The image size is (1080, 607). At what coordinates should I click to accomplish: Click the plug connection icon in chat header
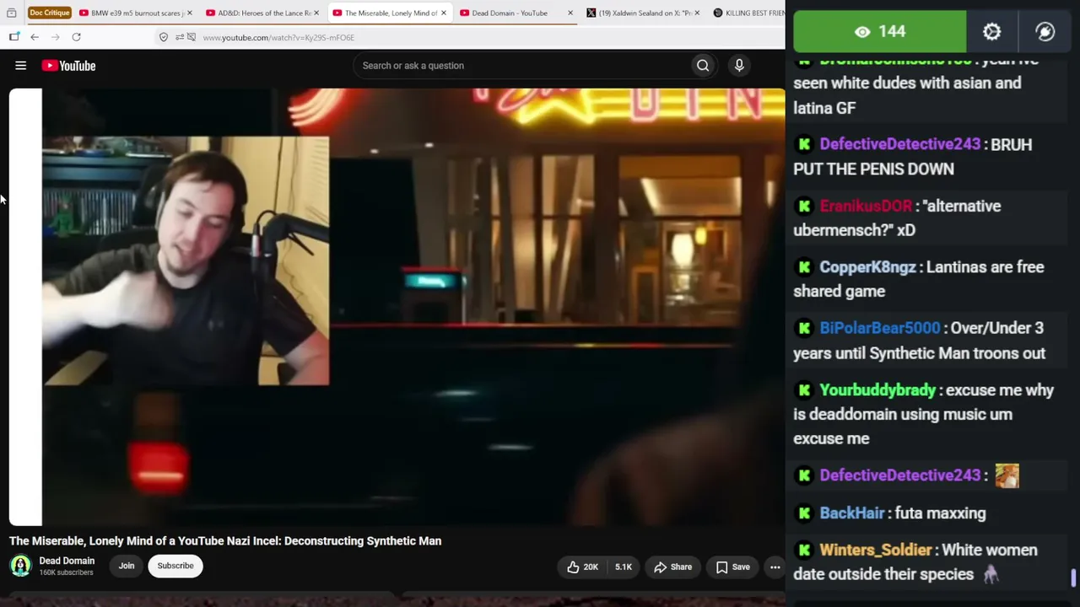click(1045, 32)
